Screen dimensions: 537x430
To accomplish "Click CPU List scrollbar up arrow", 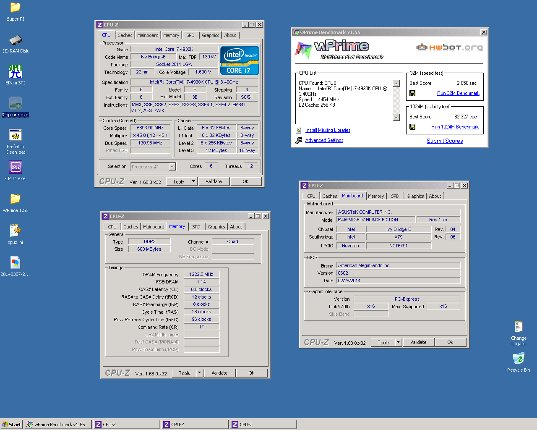I will click(396, 84).
